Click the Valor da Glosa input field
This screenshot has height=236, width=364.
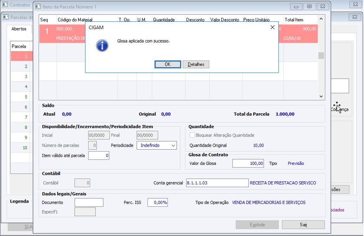pyautogui.click(x=248, y=164)
